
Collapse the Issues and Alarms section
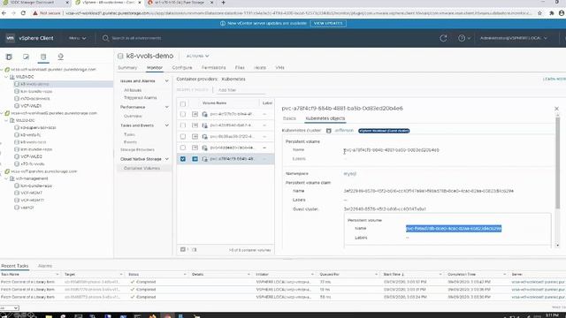pos(167,80)
